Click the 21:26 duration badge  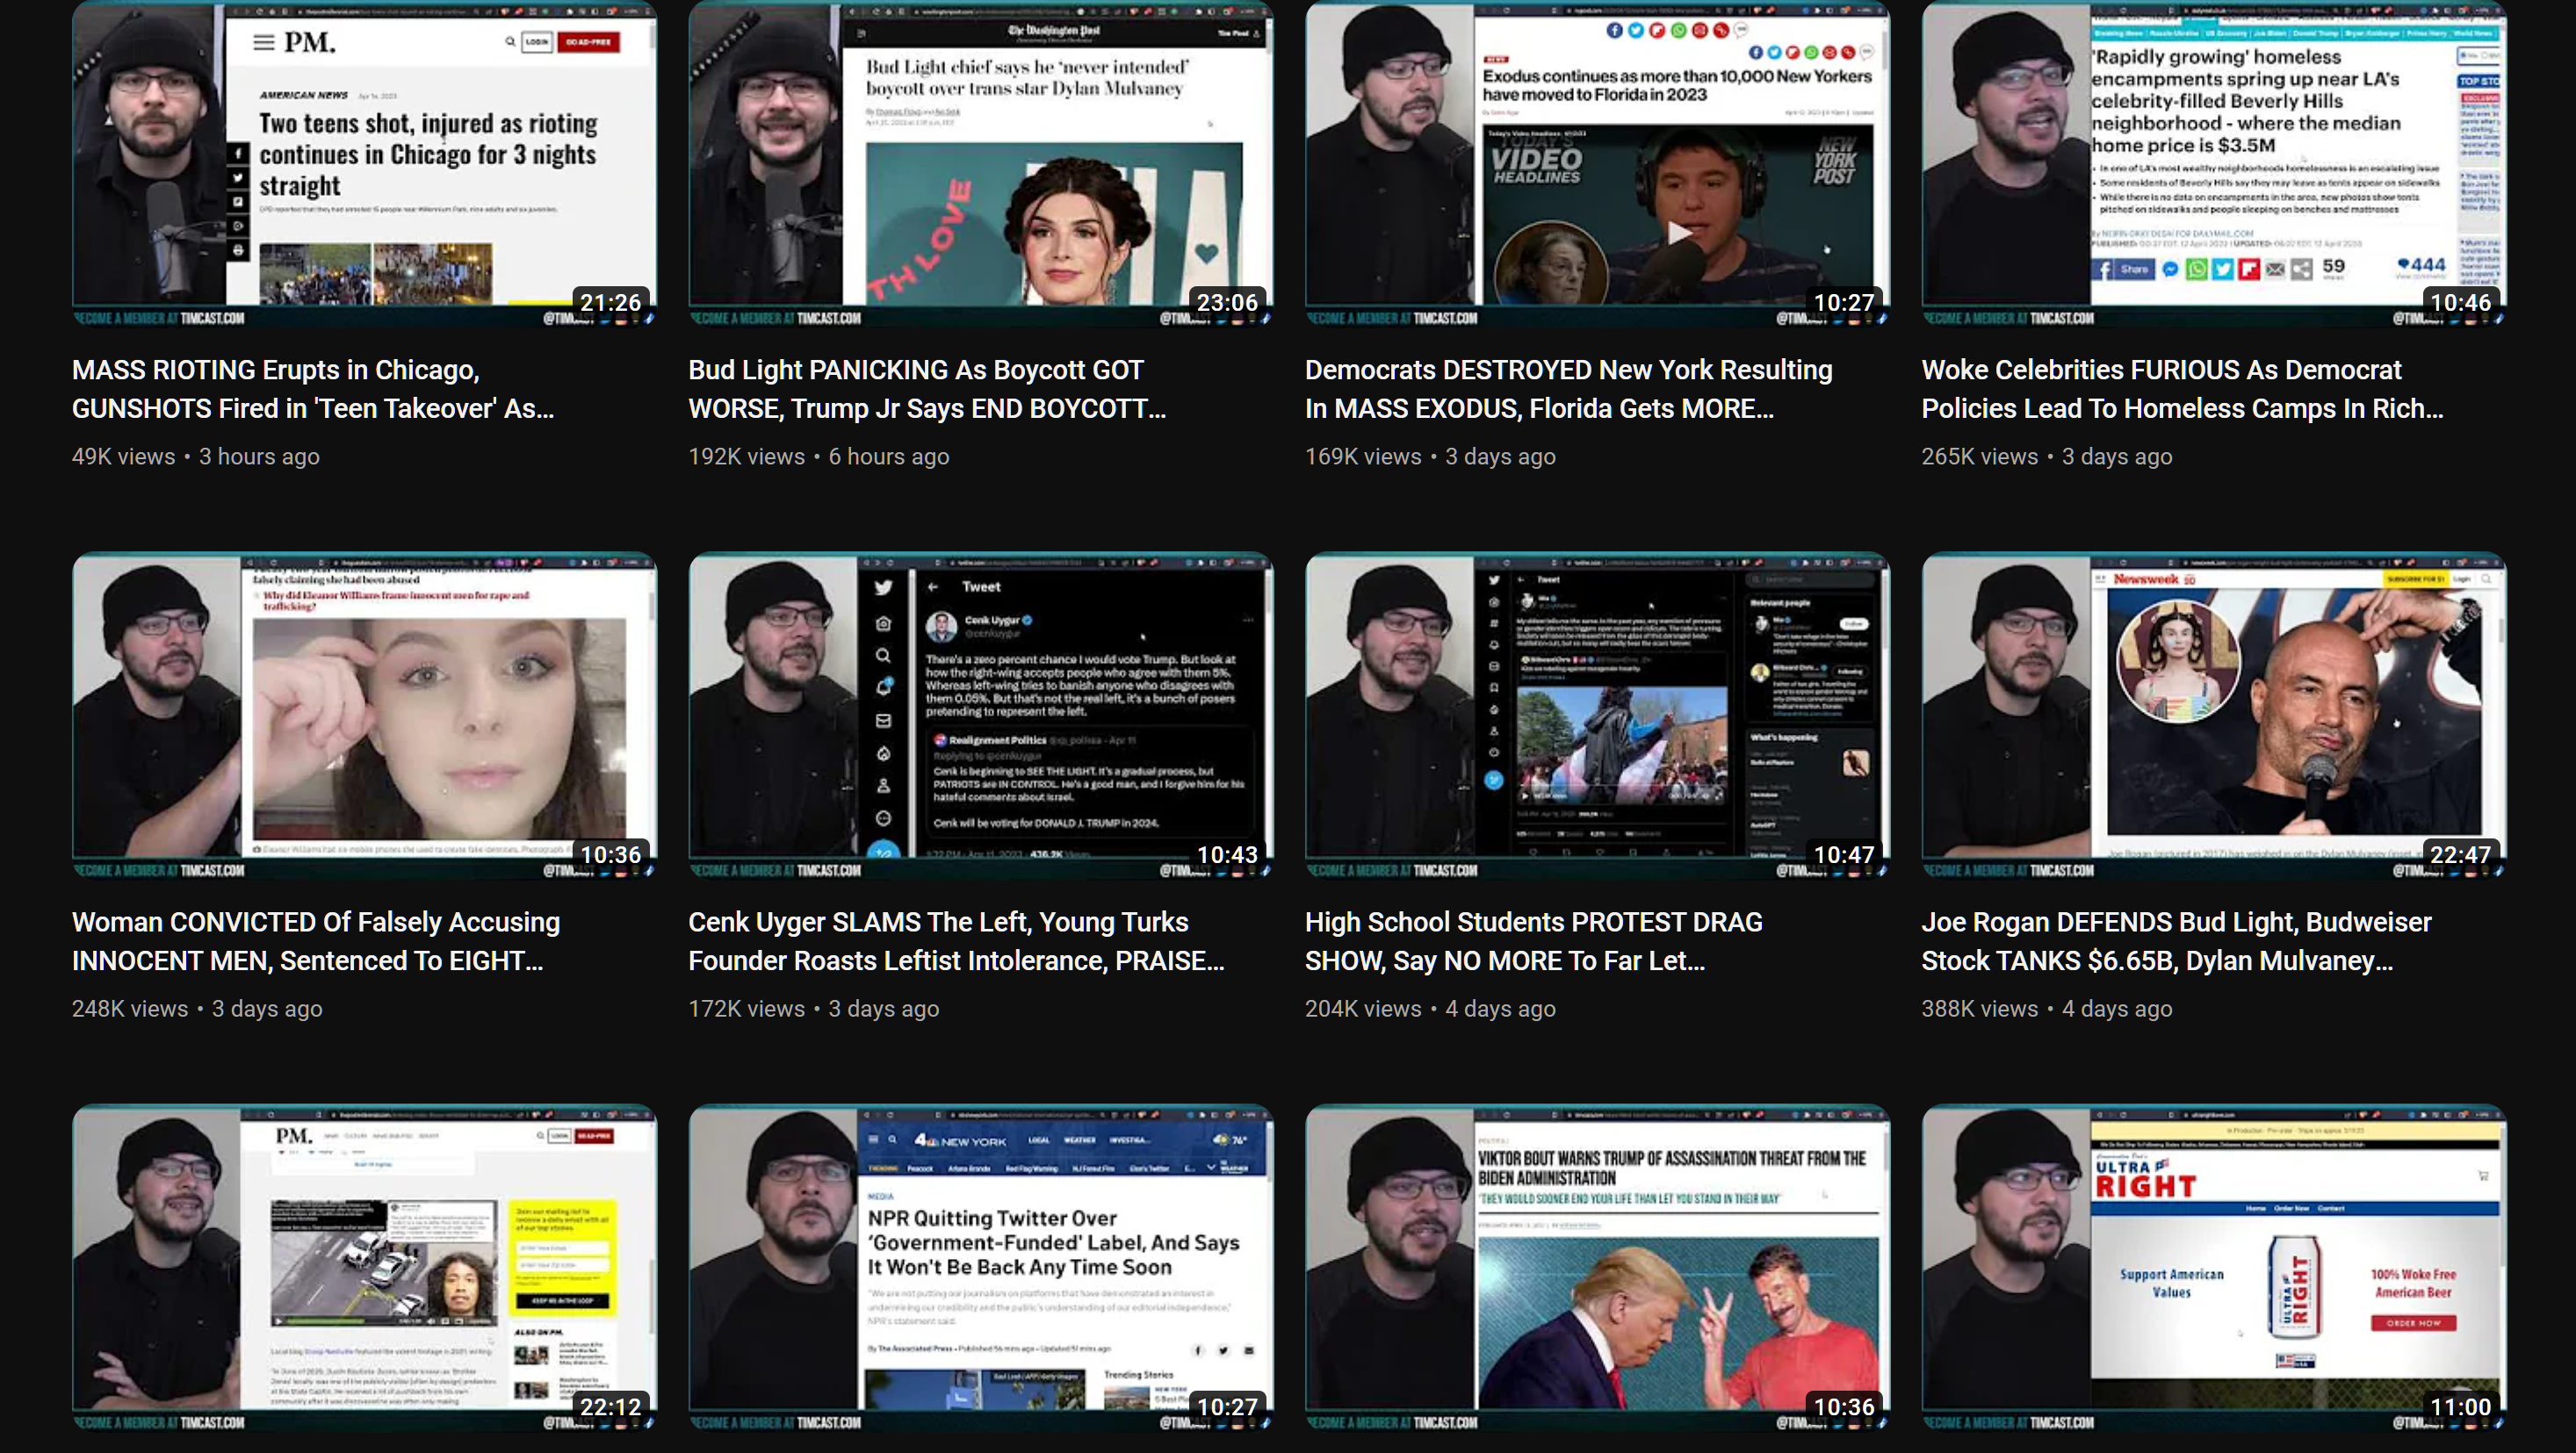point(611,303)
